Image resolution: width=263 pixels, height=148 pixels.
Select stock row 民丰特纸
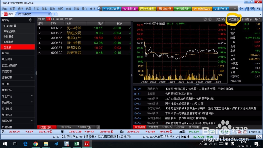(x=84, y=28)
